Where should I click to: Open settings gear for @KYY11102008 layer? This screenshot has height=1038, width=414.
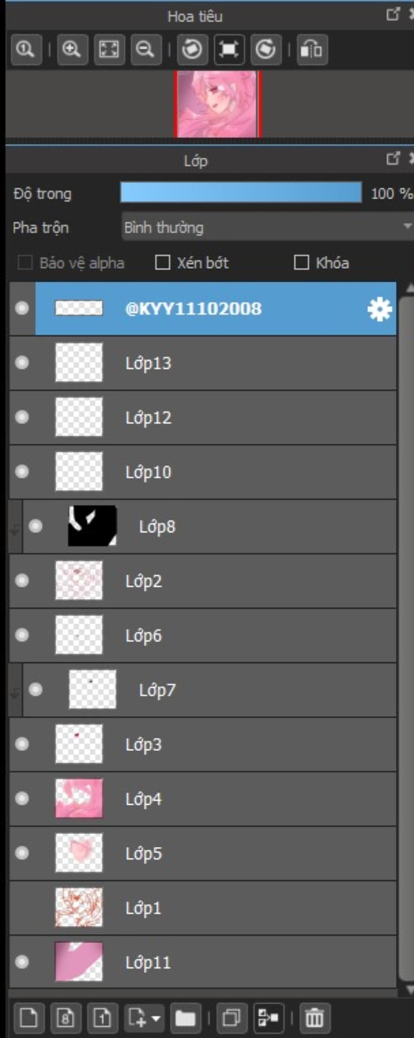coord(379,309)
